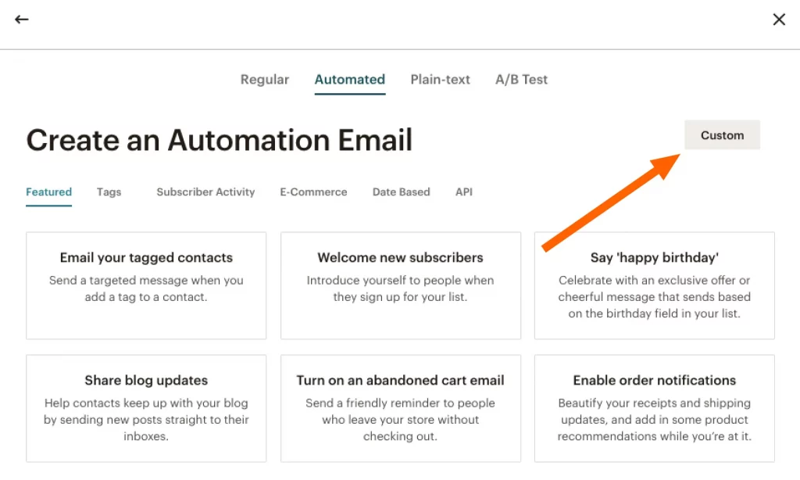The width and height of the screenshot is (800, 480).
Task: Switch to the Regular email tab
Action: pos(264,80)
